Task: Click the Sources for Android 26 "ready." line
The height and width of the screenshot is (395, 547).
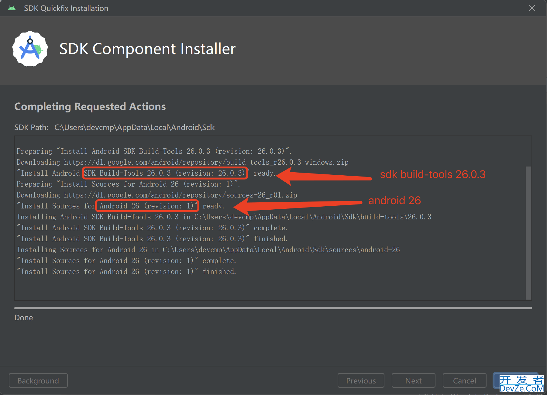Action: [x=121, y=206]
